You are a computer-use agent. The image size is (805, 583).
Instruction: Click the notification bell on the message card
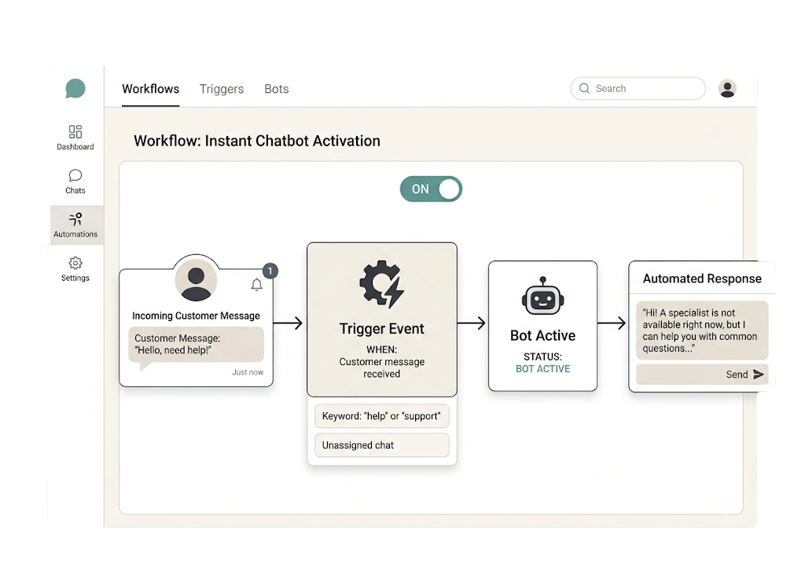257,285
